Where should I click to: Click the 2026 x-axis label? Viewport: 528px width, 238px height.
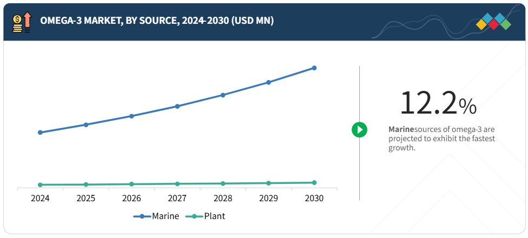click(x=131, y=199)
